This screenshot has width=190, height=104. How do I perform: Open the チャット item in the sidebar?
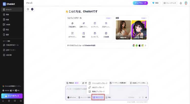click(x=12, y=9)
